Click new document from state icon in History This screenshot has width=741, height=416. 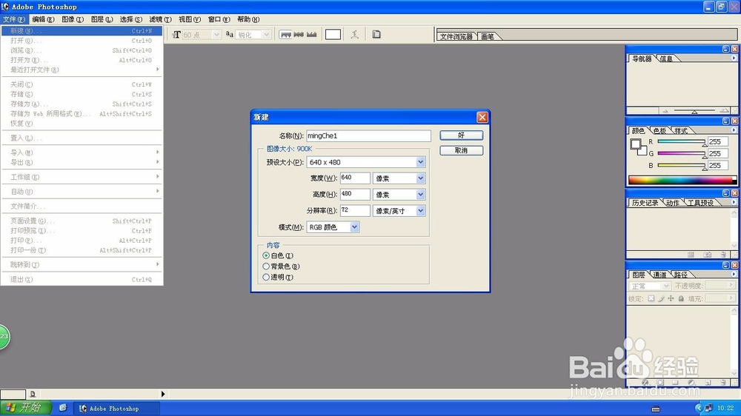691,255
